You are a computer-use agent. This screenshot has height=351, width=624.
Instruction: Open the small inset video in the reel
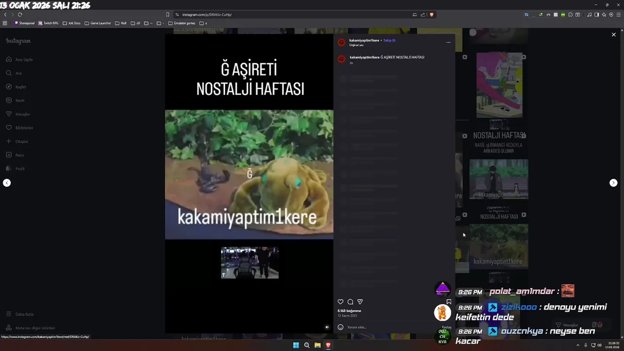[x=250, y=262]
